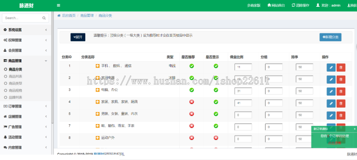The image size is (357, 160).
Task: Toggle 是否显示 checkmark for 手机、数码、通信
Action: click(x=216, y=66)
